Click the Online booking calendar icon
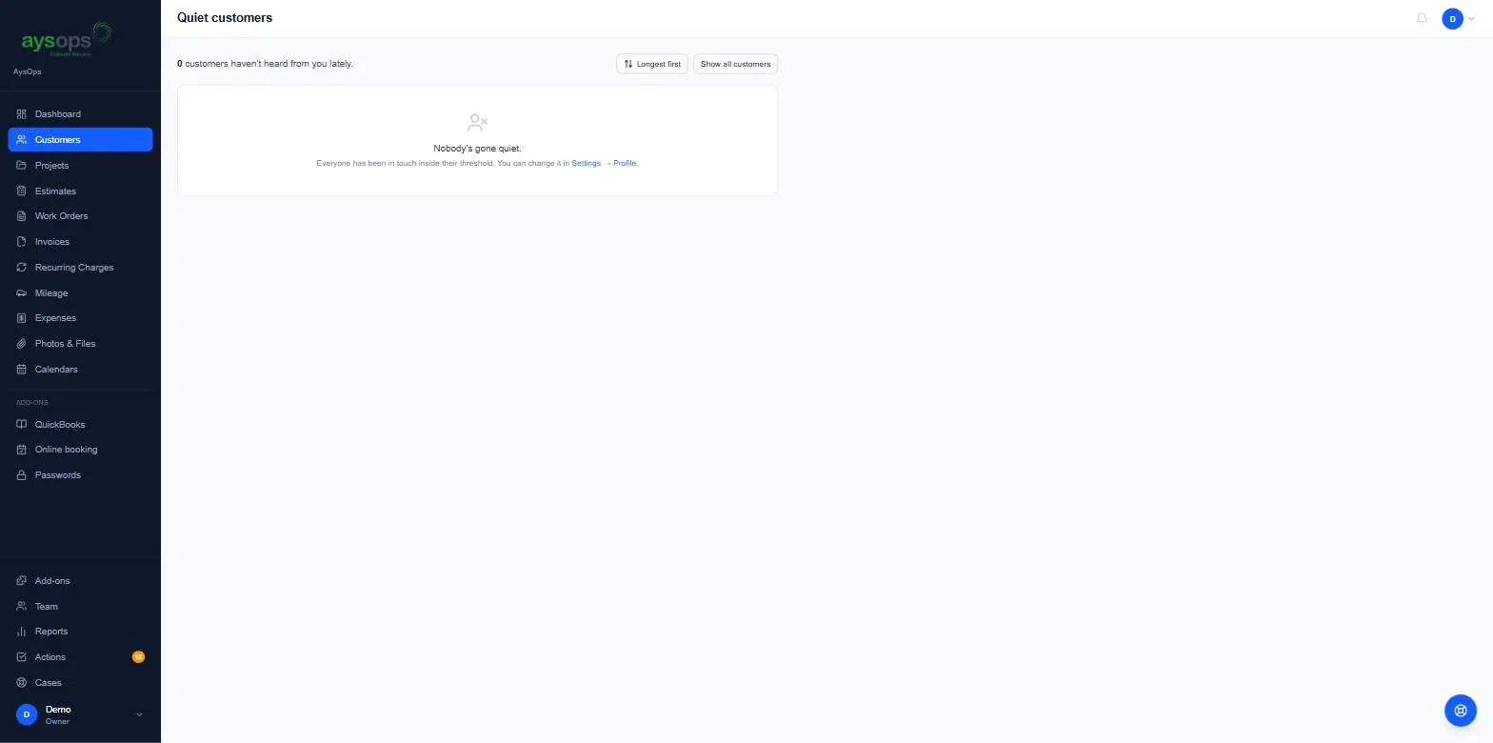The image size is (1493, 743). click(x=22, y=450)
